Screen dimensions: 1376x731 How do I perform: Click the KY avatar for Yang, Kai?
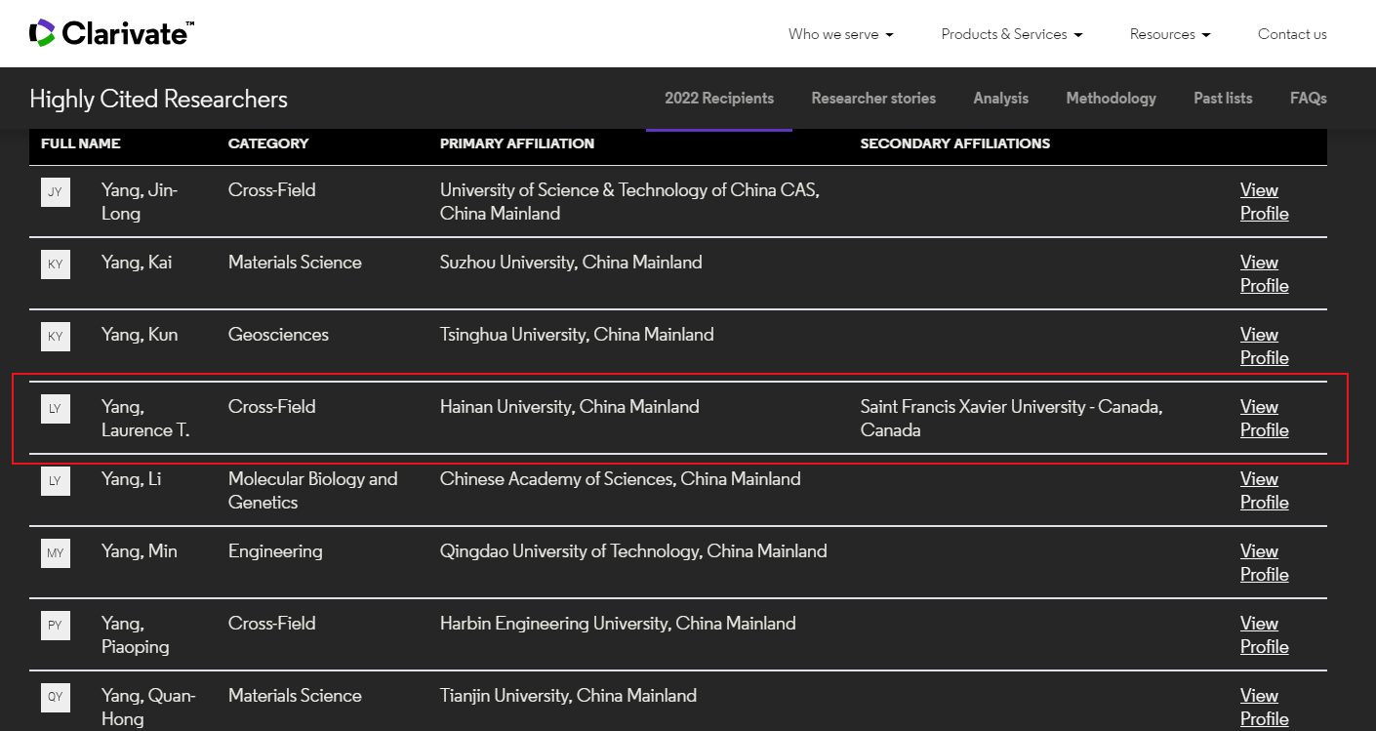[56, 264]
